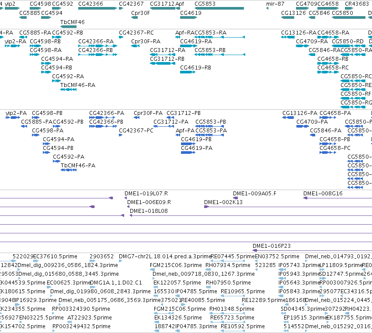This screenshot has width=372, height=333.
Task: Click the TbCMF46 gene label in the gene track
Action: point(73,22)
